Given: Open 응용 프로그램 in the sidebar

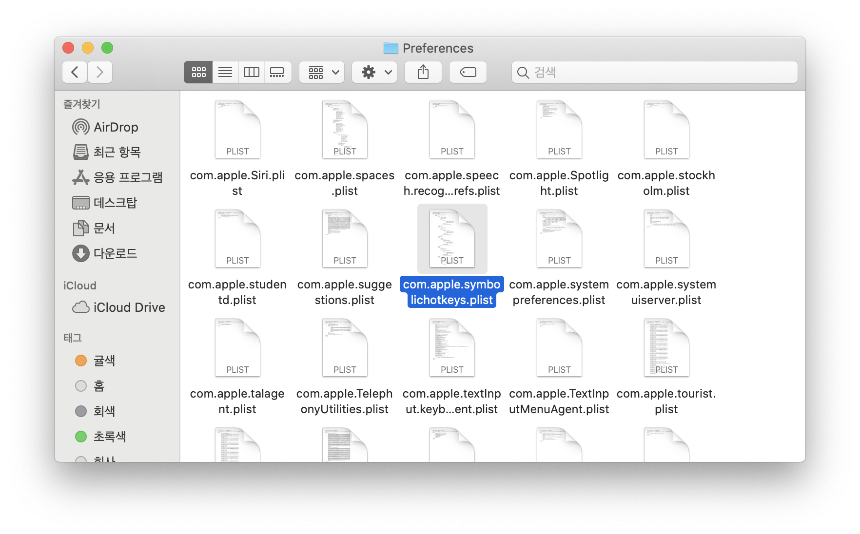Looking at the screenshot, I should [117, 177].
